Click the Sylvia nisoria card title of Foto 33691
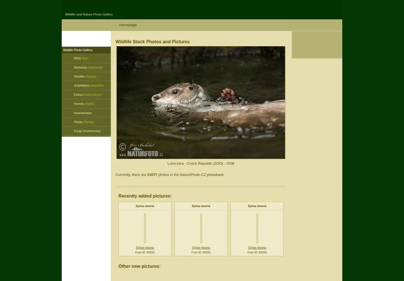The image size is (404, 281). coord(201,206)
